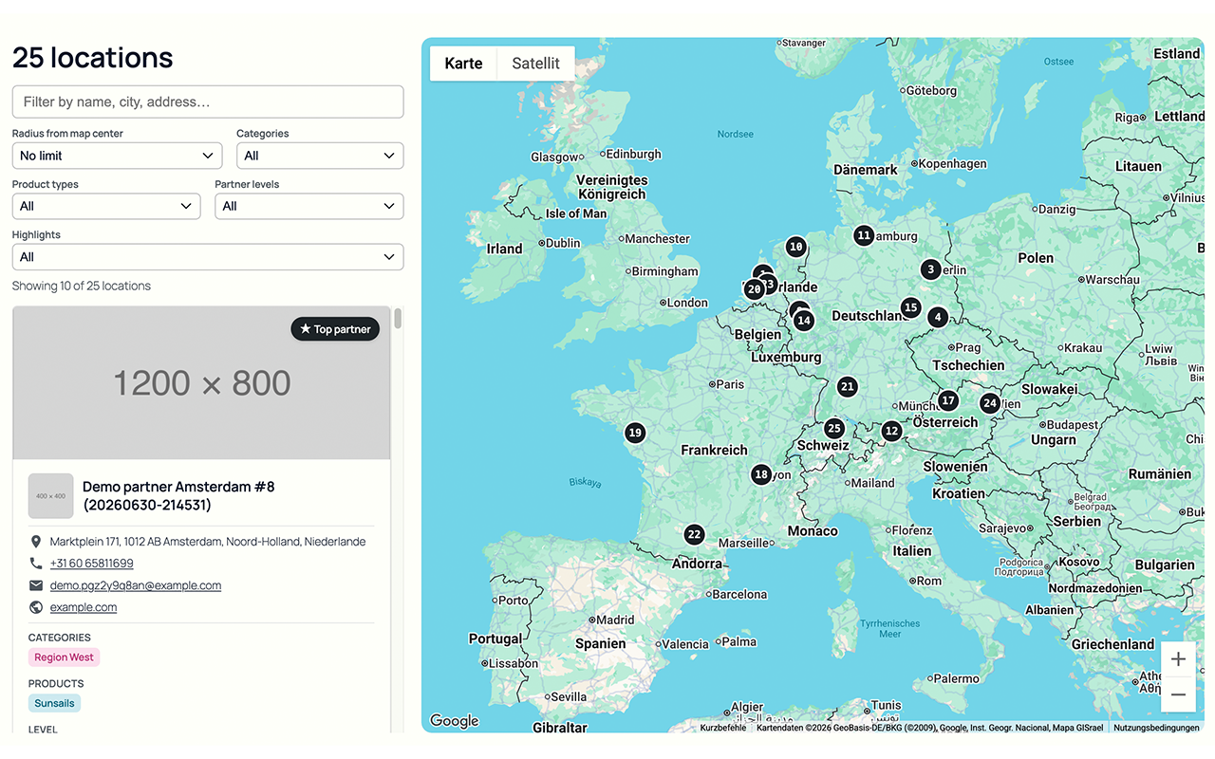1215x759 pixels.
Task: Zoom in on the map
Action: pyautogui.click(x=1178, y=659)
